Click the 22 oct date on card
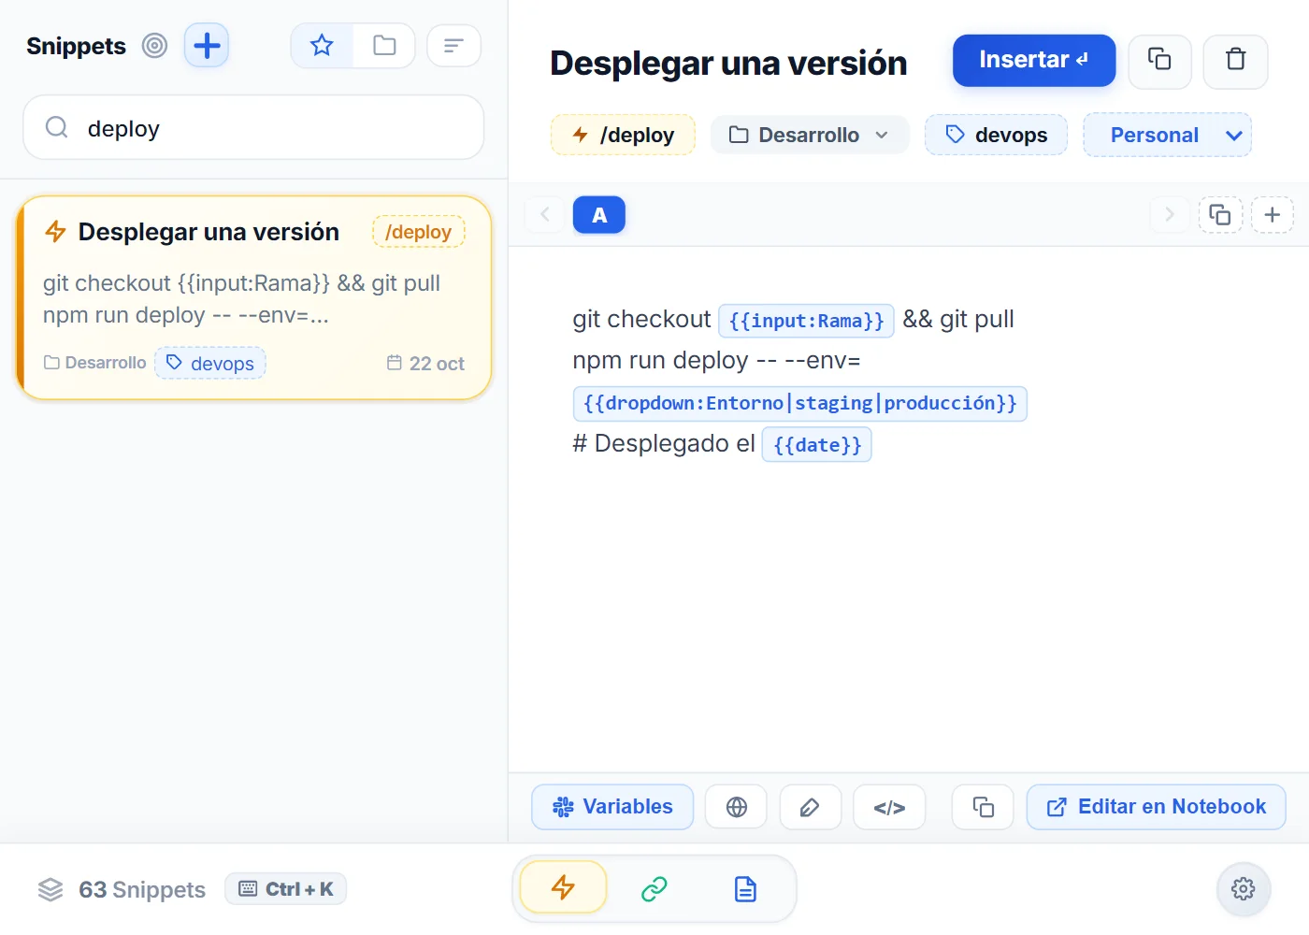The image size is (1309, 935). click(x=425, y=363)
